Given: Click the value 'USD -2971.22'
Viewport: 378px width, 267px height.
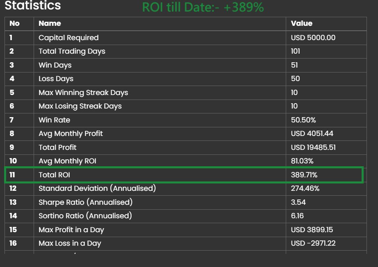Looking at the screenshot, I should pyautogui.click(x=313, y=243).
